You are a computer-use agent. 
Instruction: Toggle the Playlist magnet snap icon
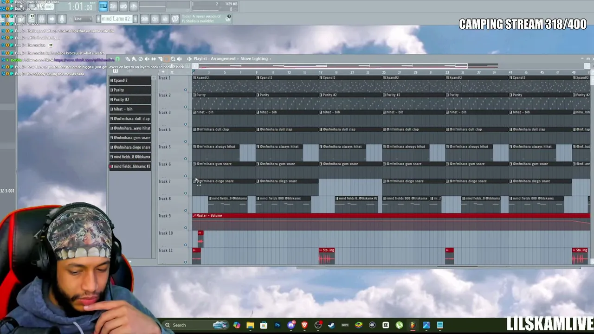tap(117, 59)
